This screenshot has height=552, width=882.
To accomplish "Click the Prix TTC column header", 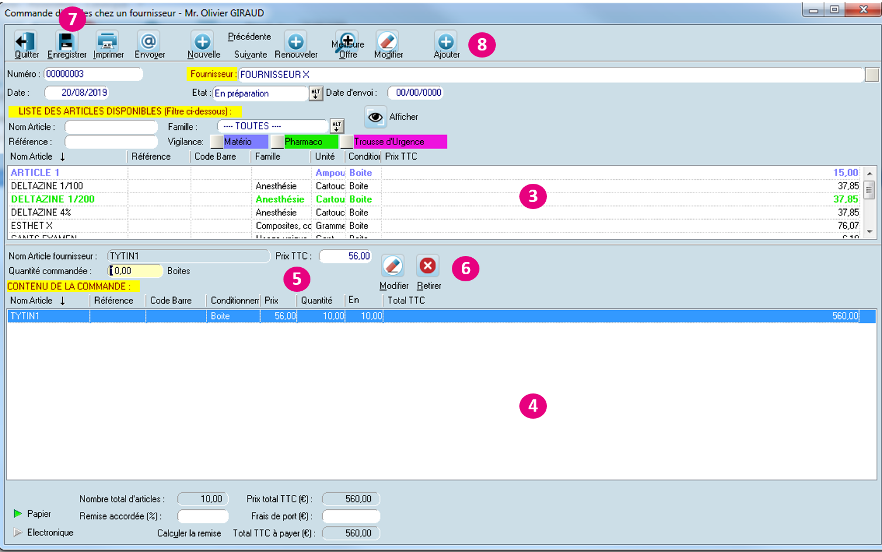I will [x=401, y=157].
